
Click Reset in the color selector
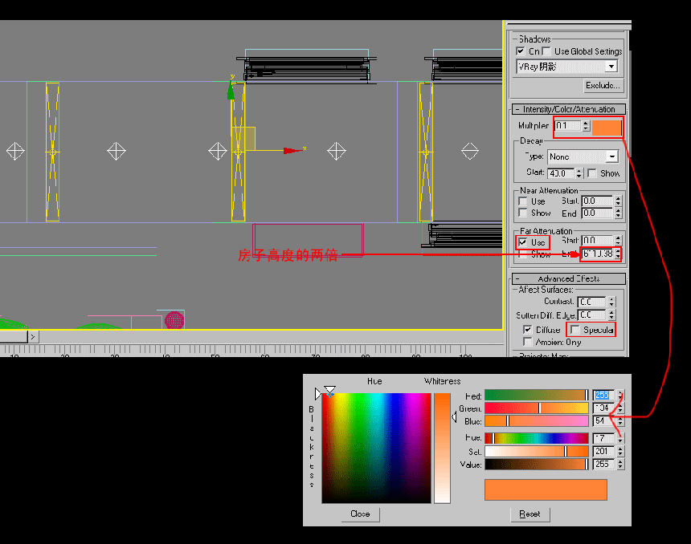pos(529,514)
